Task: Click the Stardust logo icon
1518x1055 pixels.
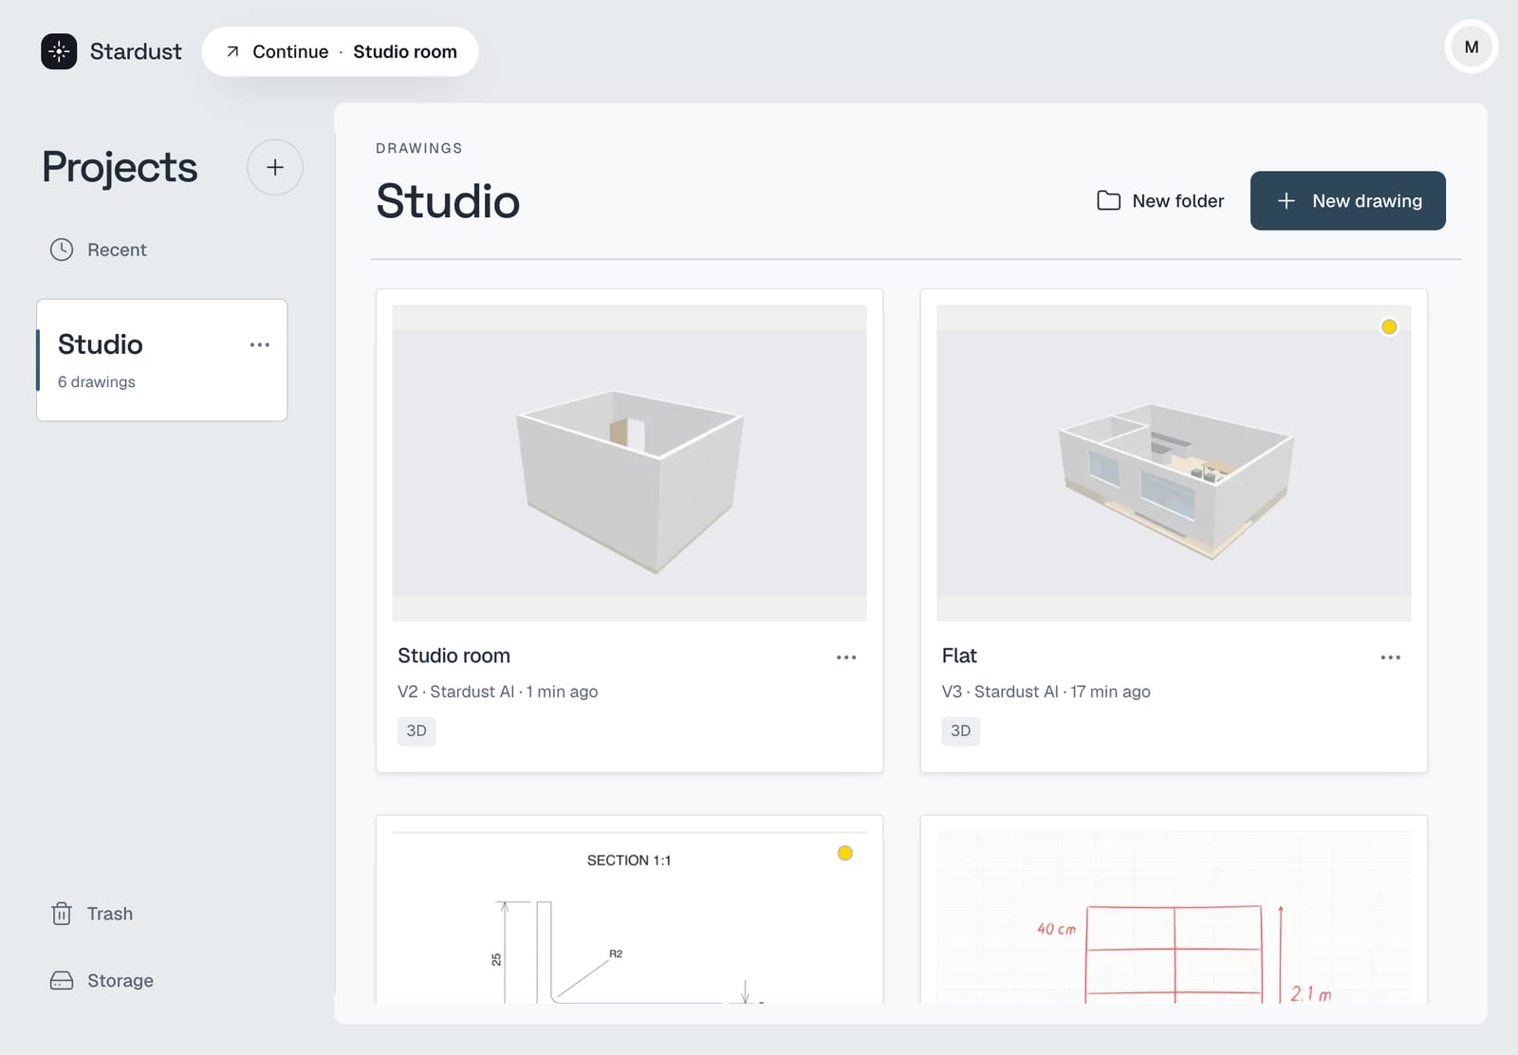Action: point(59,51)
